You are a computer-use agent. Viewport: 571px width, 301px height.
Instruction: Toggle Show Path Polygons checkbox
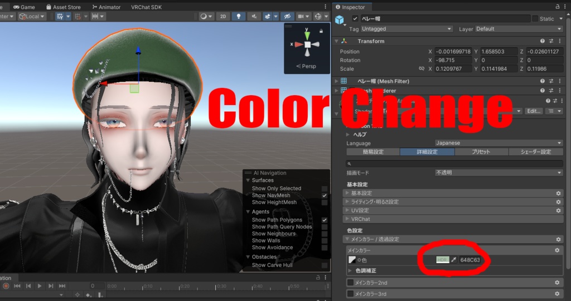pos(325,220)
